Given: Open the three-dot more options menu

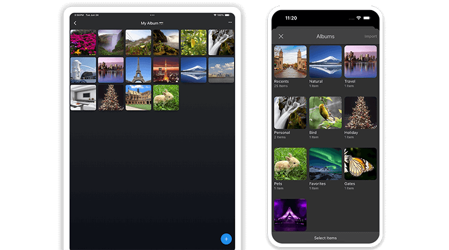Looking at the screenshot, I should coord(230,22).
